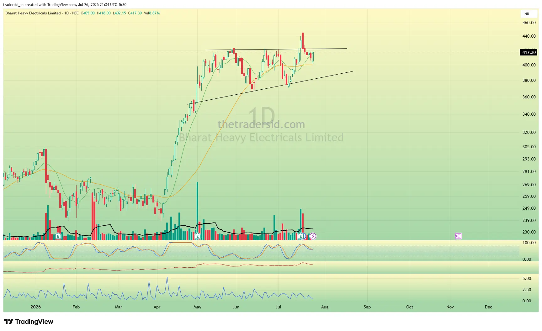Click the close value C417.30

point(135,13)
